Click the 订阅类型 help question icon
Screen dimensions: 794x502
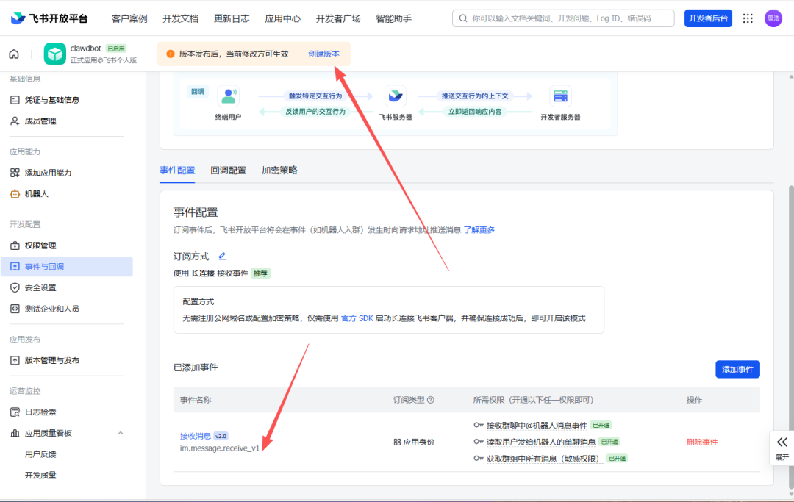[x=430, y=400]
